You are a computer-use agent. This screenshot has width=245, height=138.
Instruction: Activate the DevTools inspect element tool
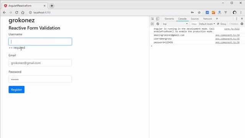[152, 19]
